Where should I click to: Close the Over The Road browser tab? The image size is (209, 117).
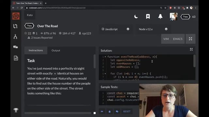tap(40, 3)
